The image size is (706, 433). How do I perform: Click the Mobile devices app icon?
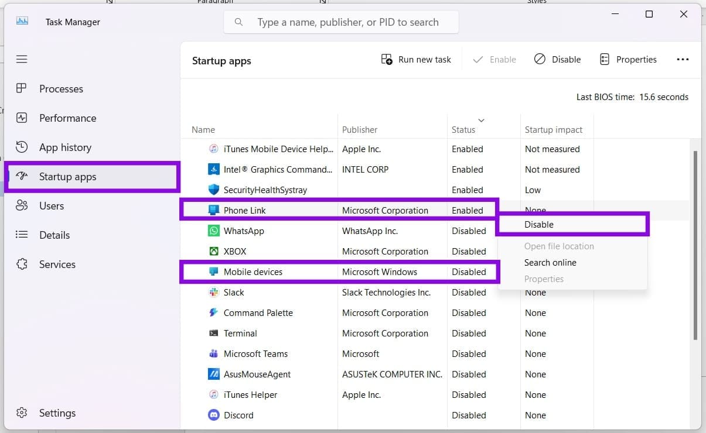pyautogui.click(x=214, y=272)
